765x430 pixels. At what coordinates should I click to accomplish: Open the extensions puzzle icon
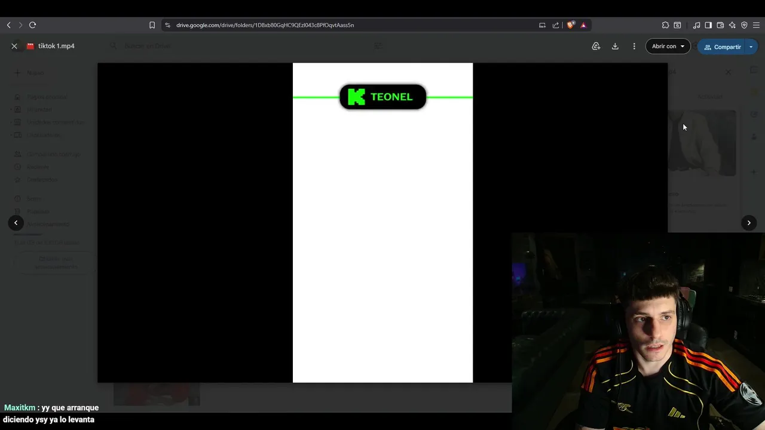(665, 25)
